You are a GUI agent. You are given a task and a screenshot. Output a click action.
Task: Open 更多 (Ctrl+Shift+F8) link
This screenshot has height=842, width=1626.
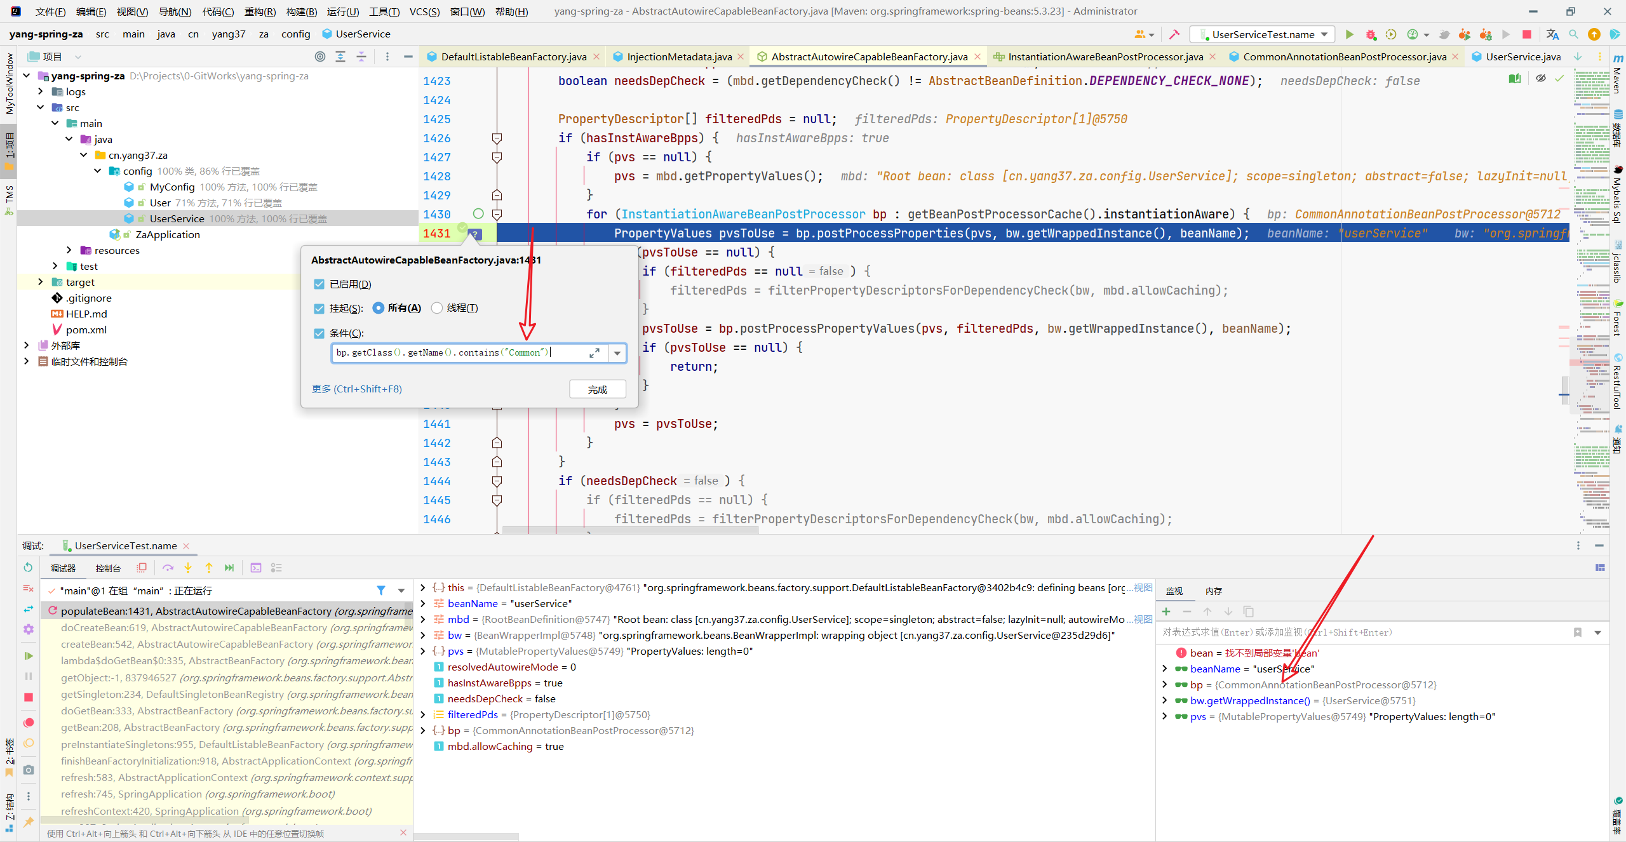tap(357, 389)
